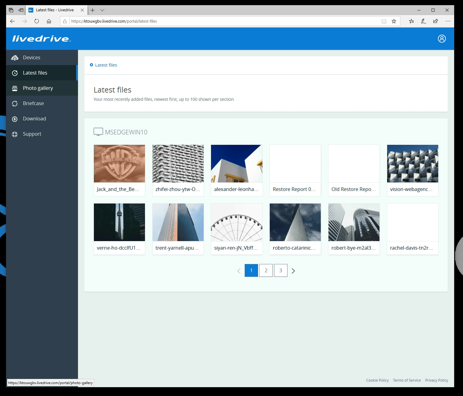Viewport: 463px width, 396px height.
Task: Click the browser address bar URL
Action: (x=183, y=21)
